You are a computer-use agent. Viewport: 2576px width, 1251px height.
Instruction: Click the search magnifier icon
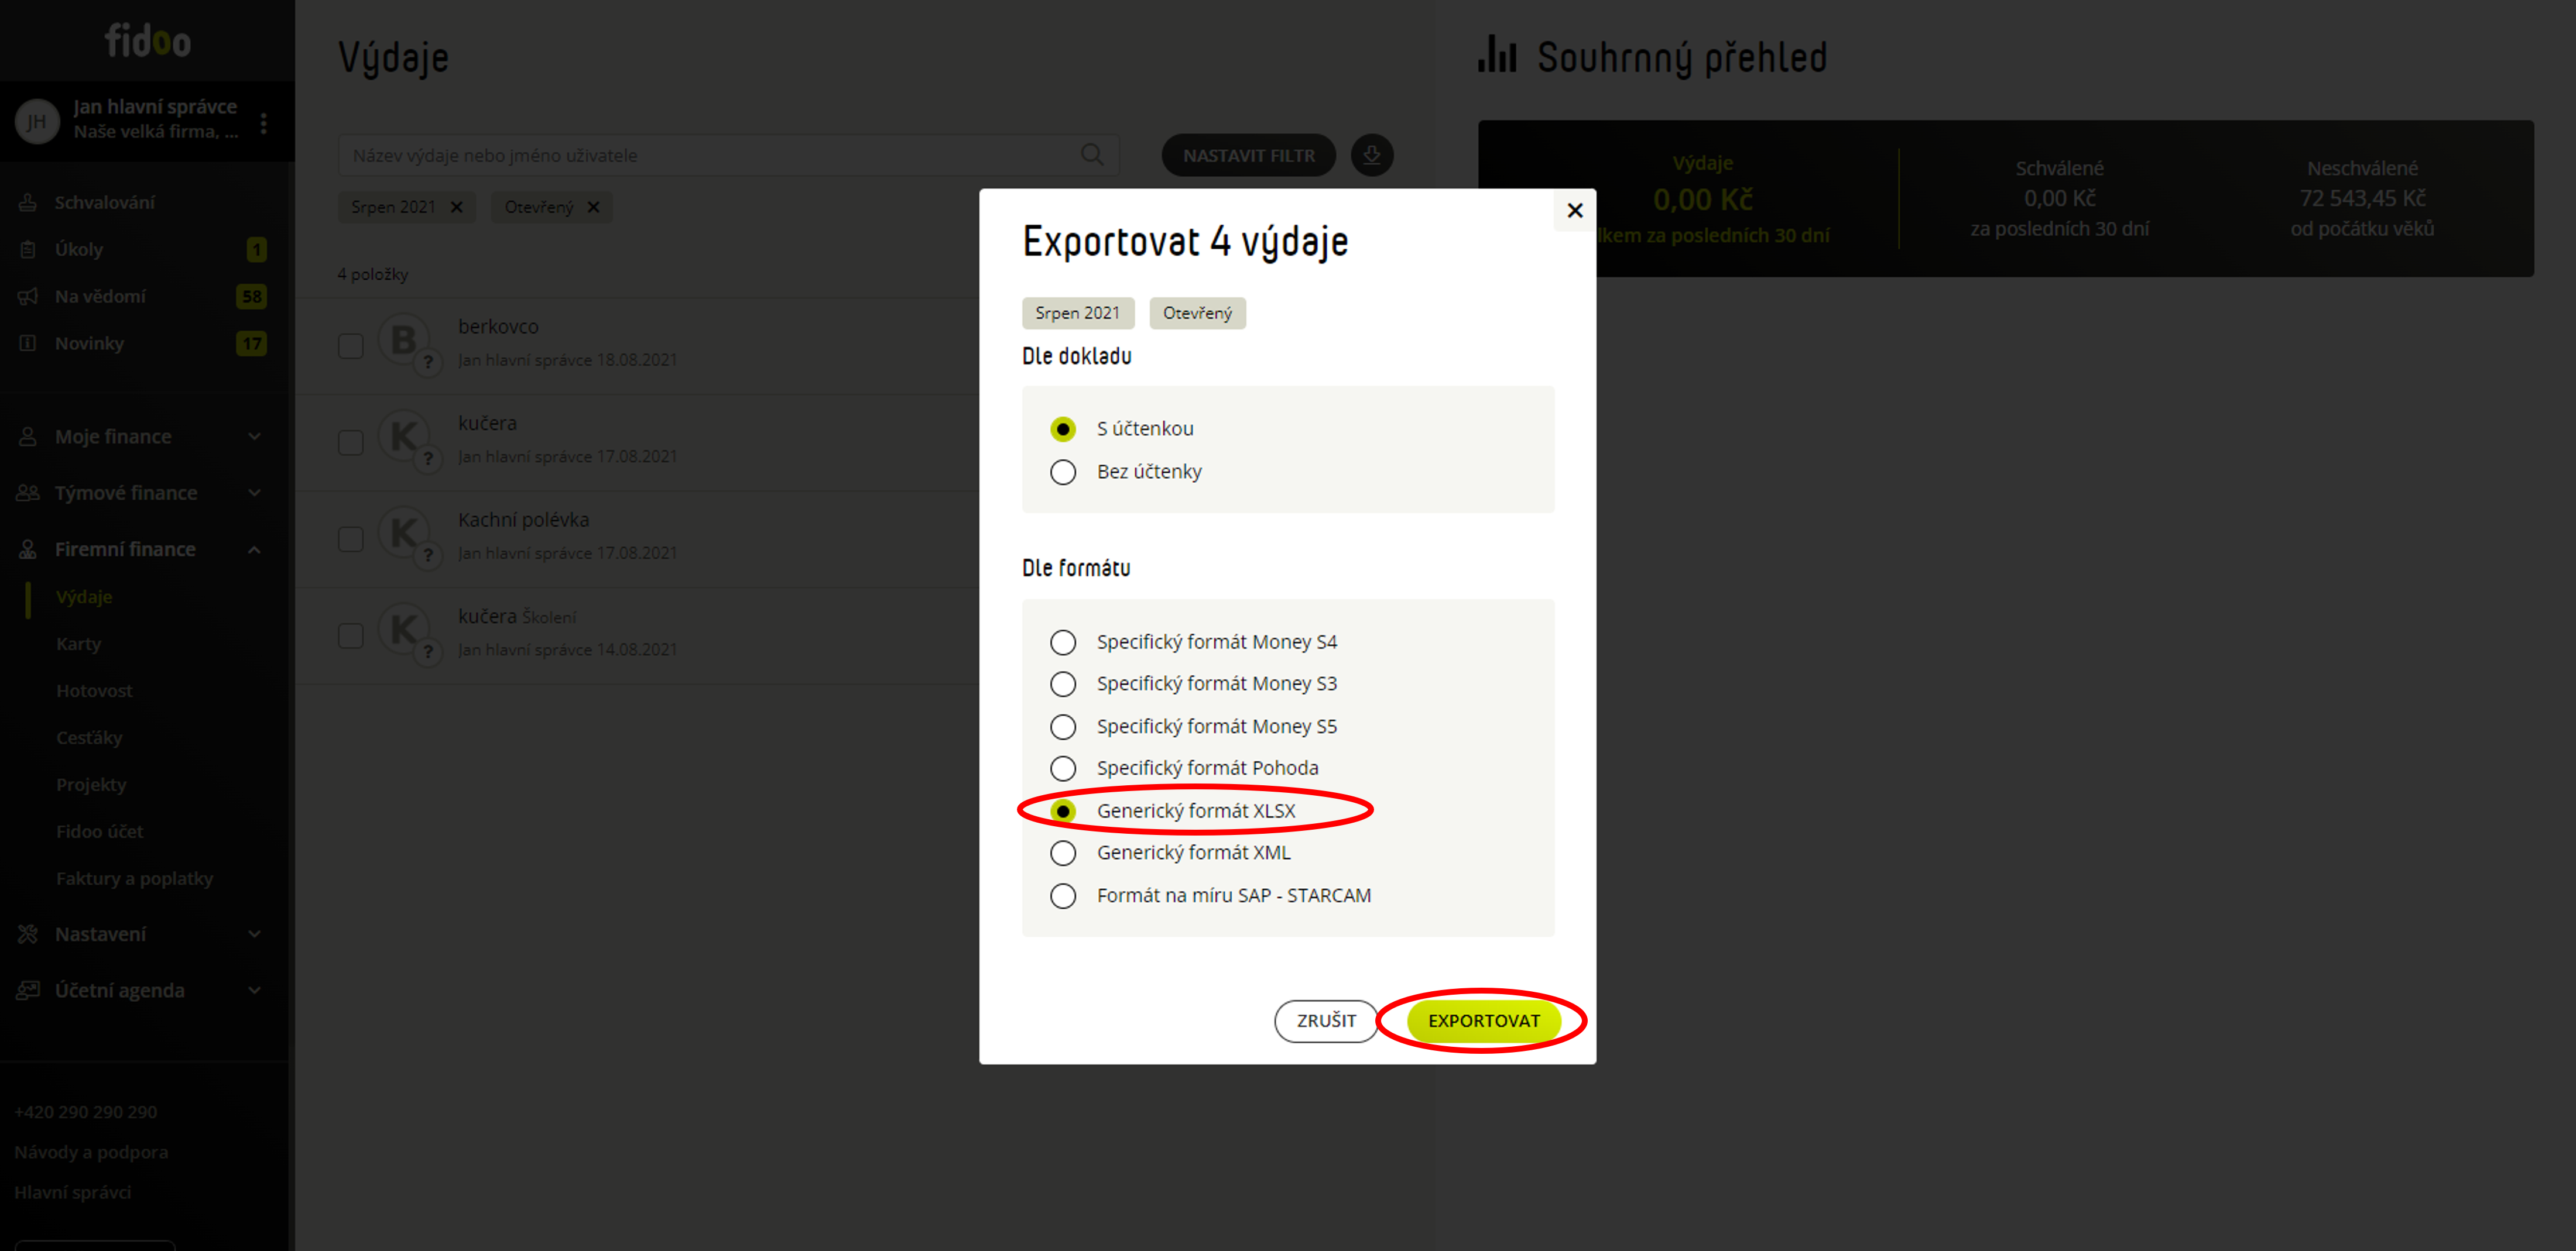1092,155
